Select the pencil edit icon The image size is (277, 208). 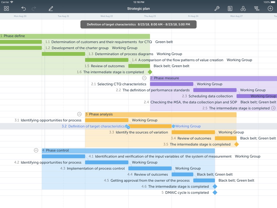pos(51,9)
